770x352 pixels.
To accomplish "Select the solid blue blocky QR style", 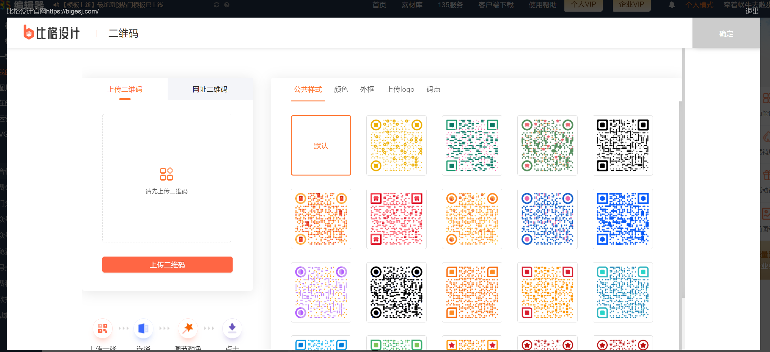I will [623, 219].
